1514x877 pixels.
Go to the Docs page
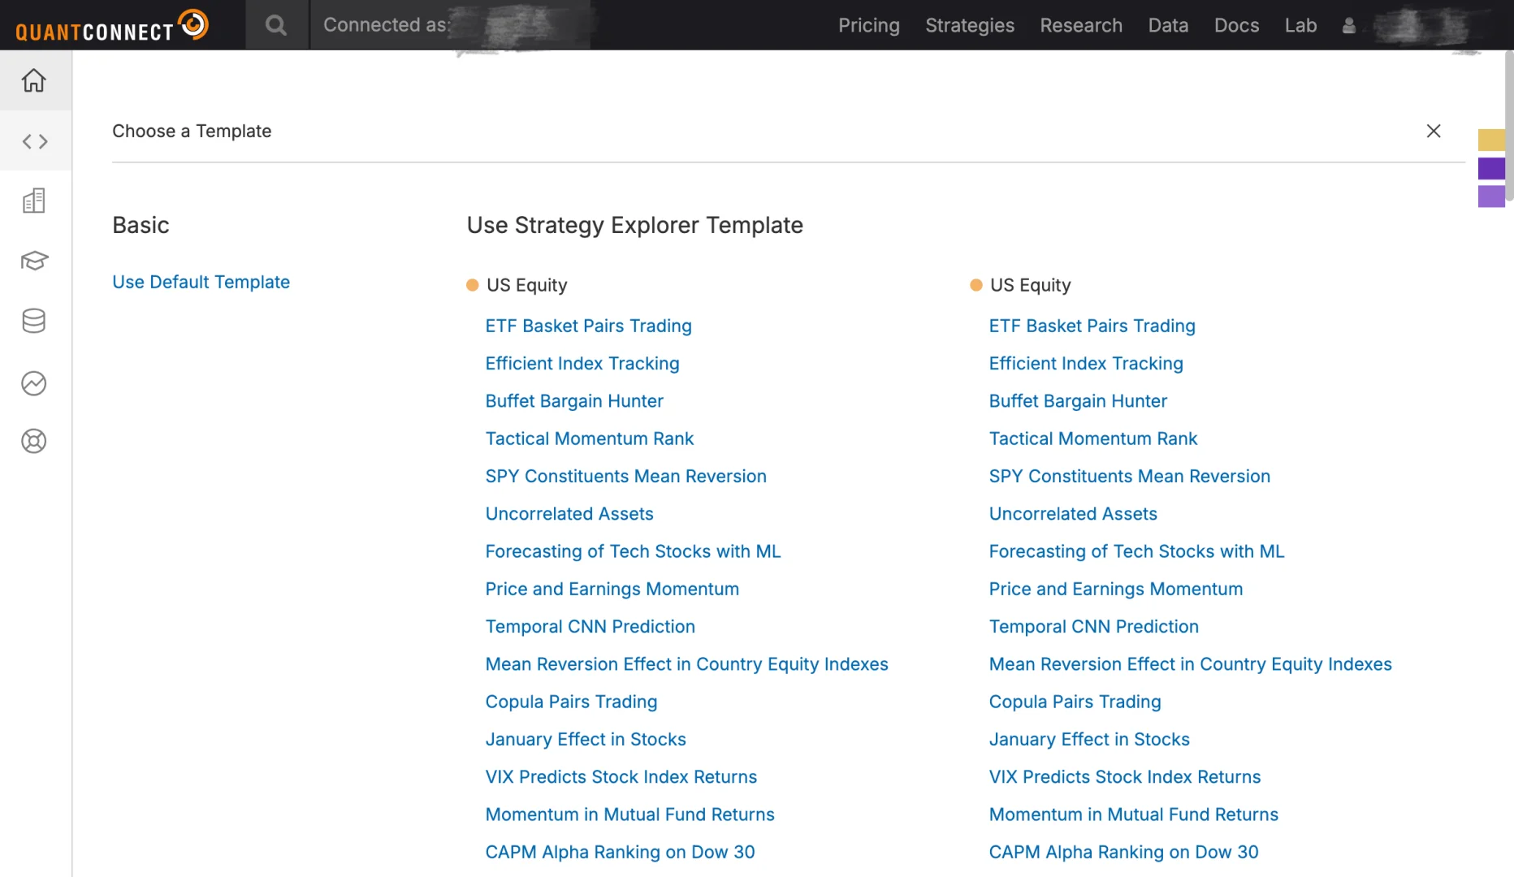click(x=1236, y=25)
